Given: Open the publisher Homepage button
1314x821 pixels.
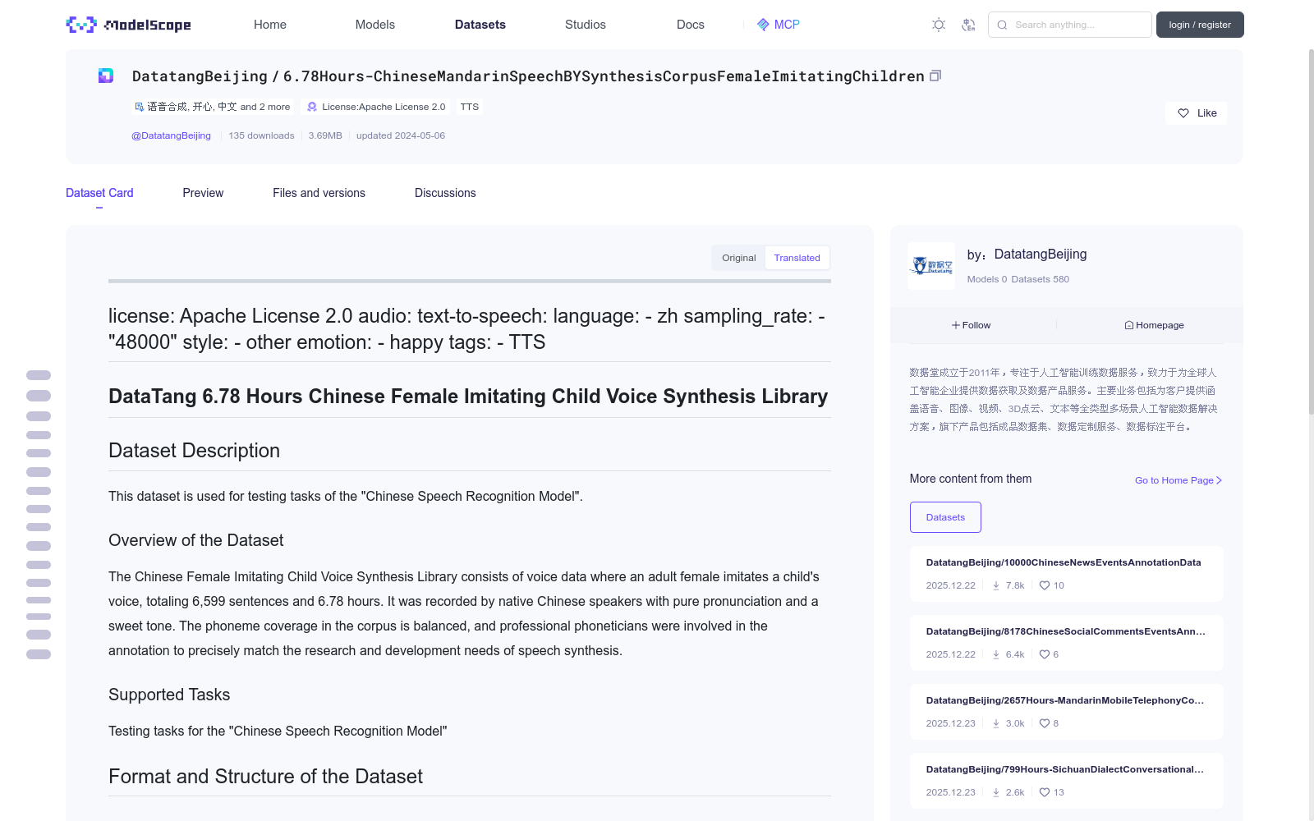Looking at the screenshot, I should pyautogui.click(x=1155, y=325).
